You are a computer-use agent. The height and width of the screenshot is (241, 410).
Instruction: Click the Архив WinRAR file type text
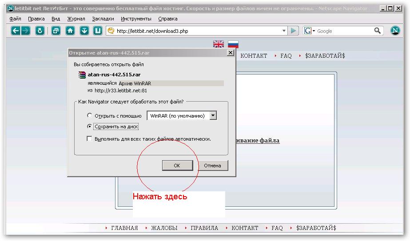pyautogui.click(x=135, y=83)
